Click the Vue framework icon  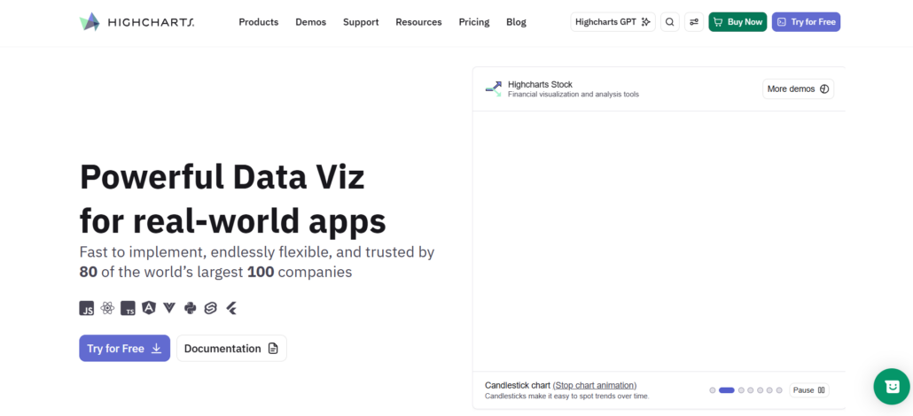[x=169, y=308]
